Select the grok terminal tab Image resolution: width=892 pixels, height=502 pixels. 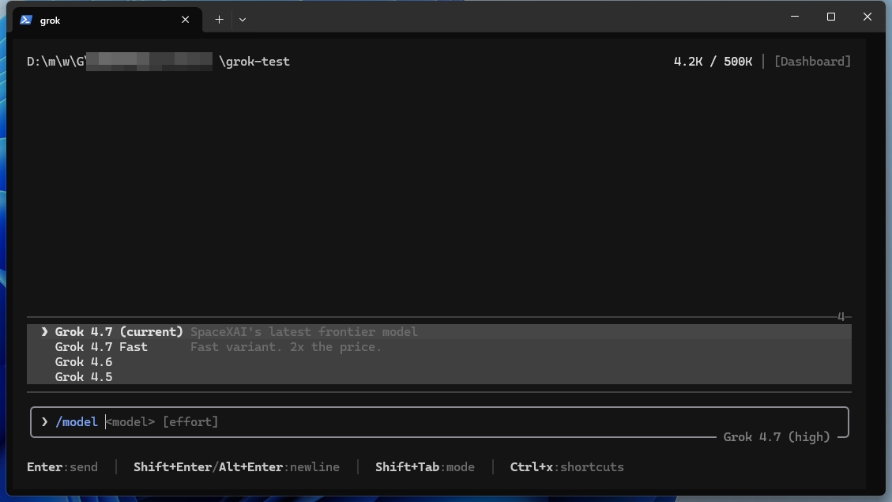[x=107, y=20]
